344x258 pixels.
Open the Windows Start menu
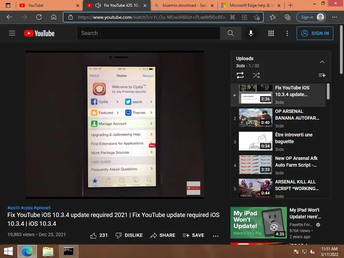[8, 251]
